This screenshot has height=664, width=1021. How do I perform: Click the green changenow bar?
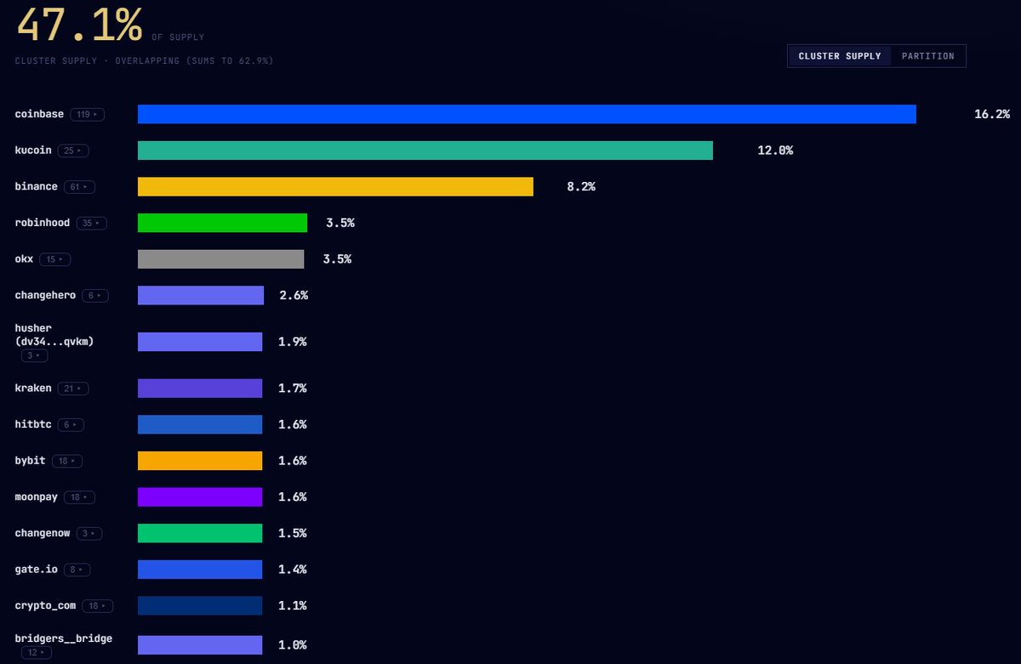(200, 533)
